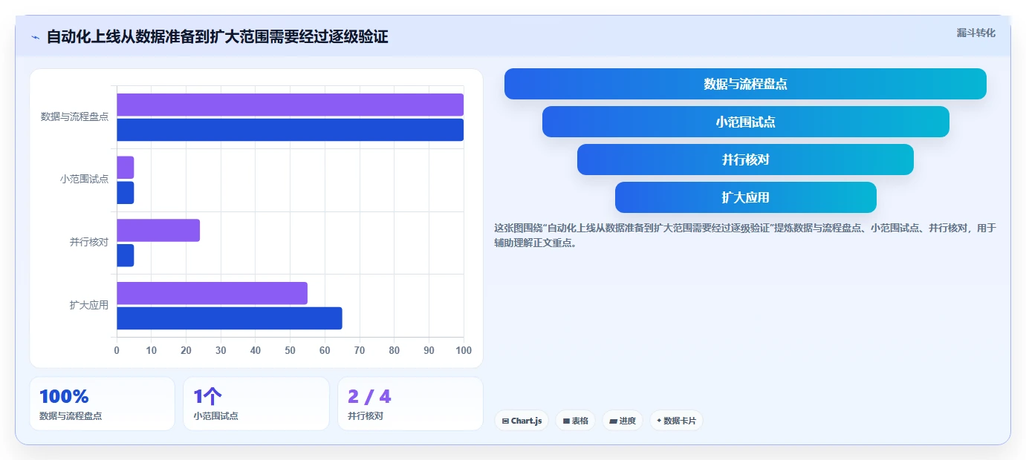Select the 数据与流程盘点 funnel step
This screenshot has width=1026, height=460.
(745, 84)
